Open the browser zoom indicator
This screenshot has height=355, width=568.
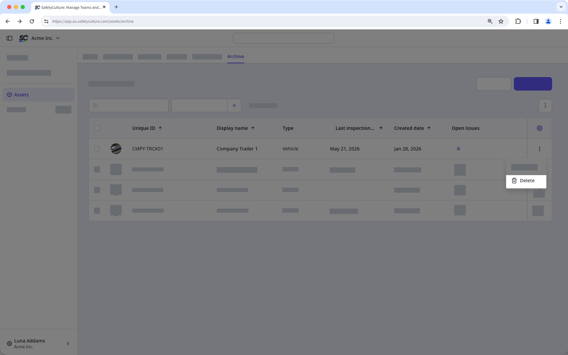[x=490, y=21]
